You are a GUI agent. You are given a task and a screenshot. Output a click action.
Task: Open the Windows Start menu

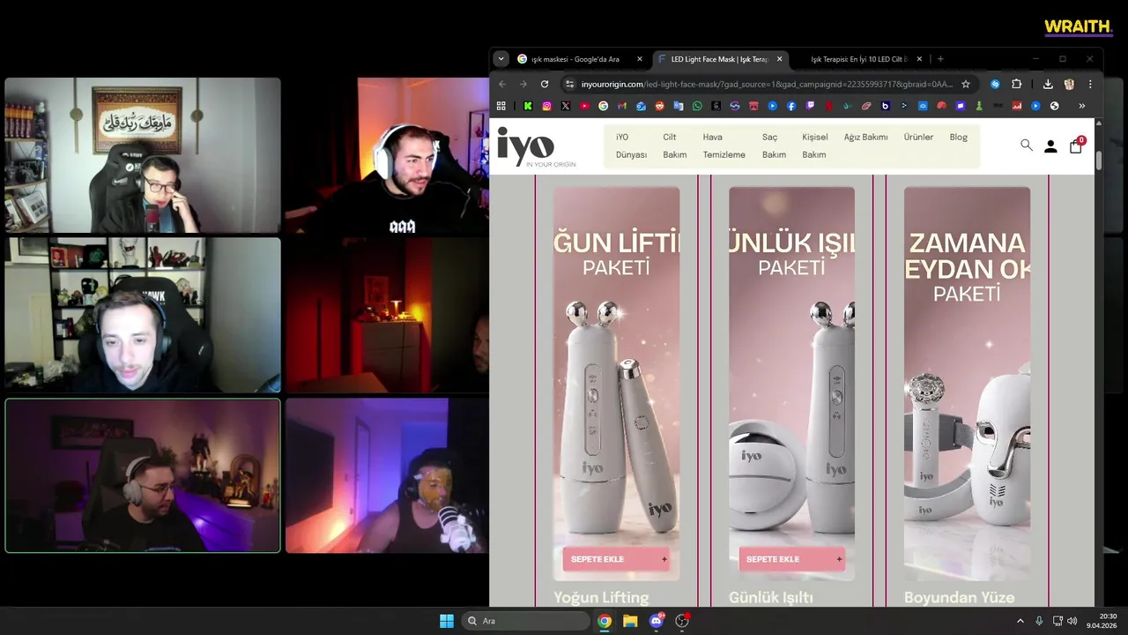click(447, 621)
